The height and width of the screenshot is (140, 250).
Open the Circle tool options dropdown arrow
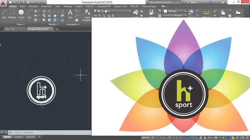(x=21, y=19)
